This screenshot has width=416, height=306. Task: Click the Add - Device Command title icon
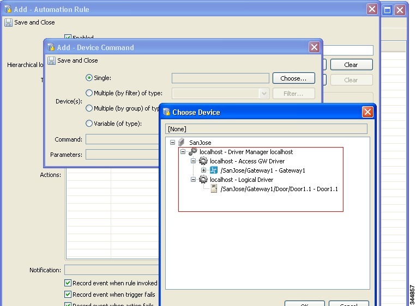(x=51, y=47)
